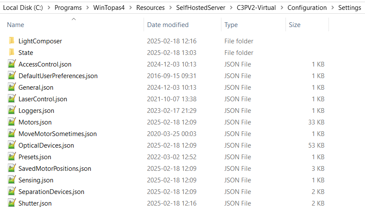Sort files by the Name column header
This screenshot has width=365, height=209.
[15, 24]
